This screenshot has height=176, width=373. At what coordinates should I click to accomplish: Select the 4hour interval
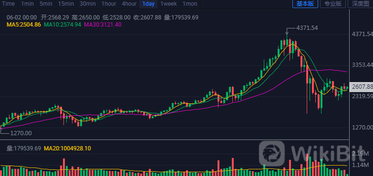(x=129, y=4)
